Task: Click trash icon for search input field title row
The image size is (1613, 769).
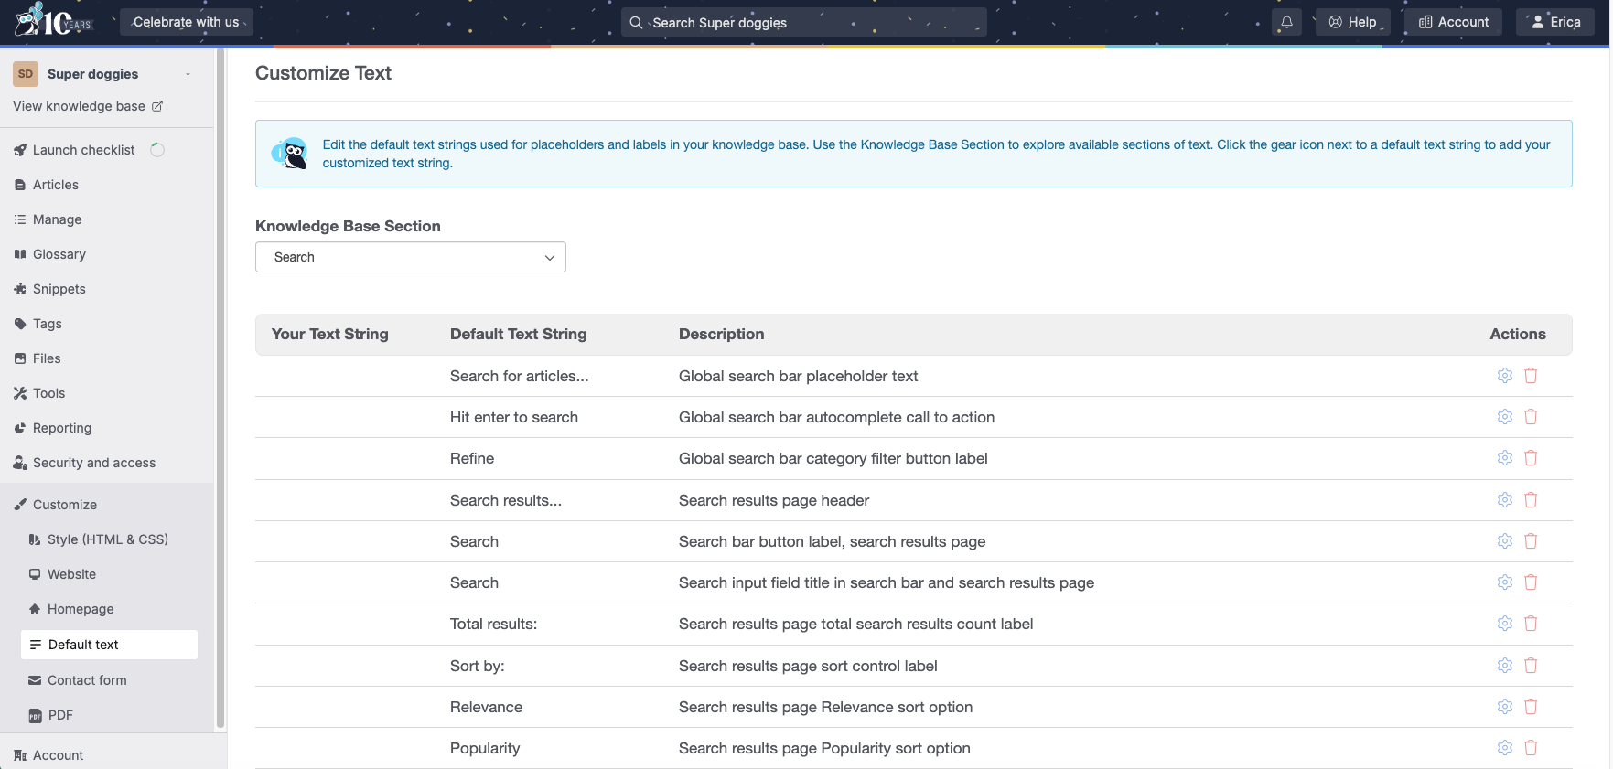Action: coord(1531,582)
